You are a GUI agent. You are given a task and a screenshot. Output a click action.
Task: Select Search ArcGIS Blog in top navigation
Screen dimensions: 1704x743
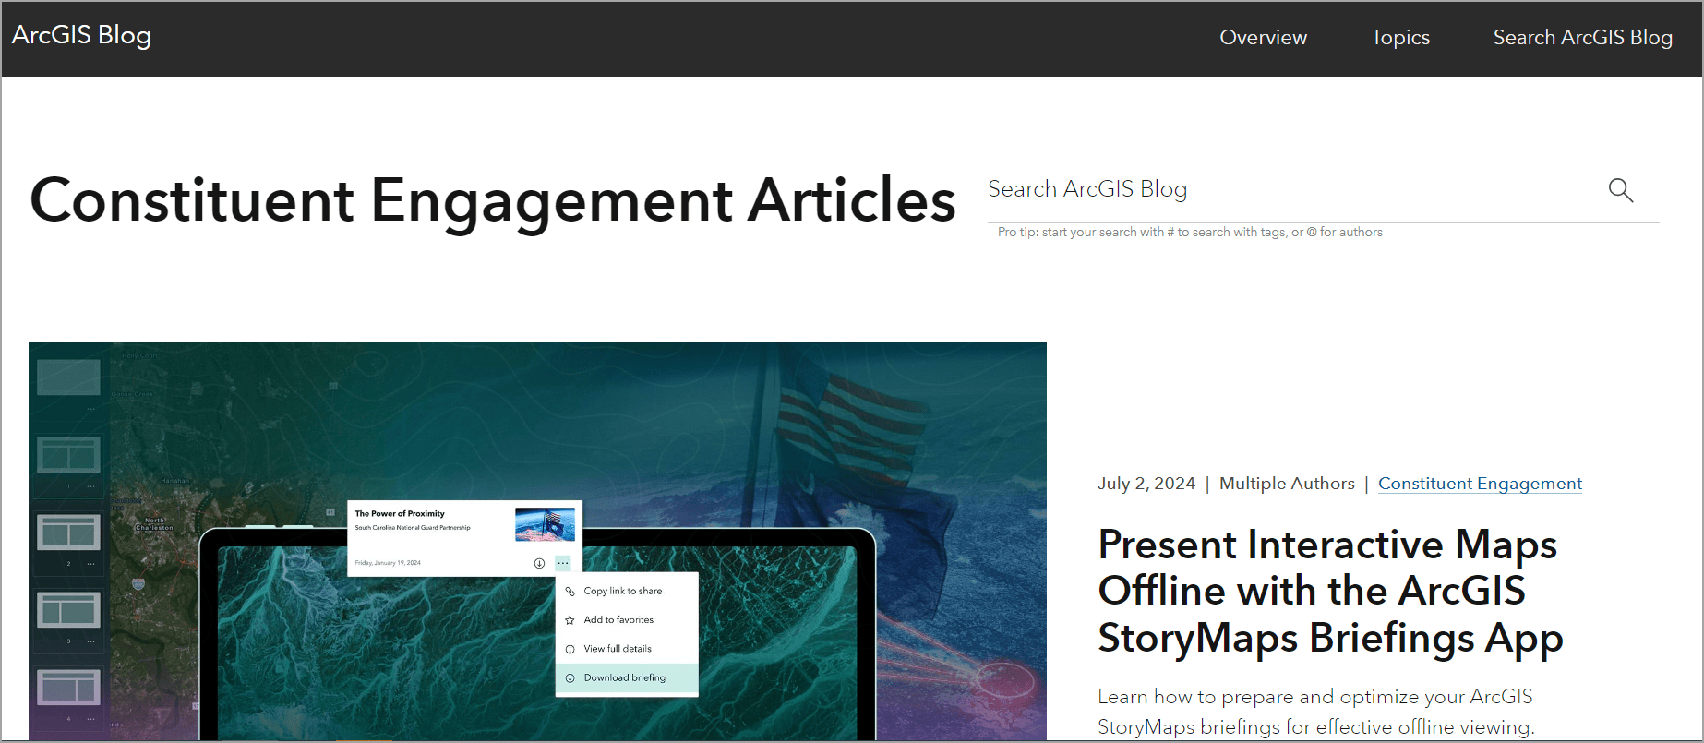point(1582,38)
